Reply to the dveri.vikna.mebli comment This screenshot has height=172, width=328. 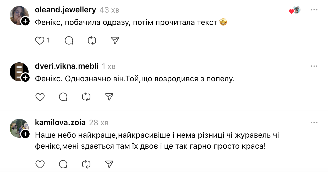pos(63,97)
